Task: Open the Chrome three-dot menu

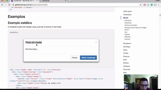Action: (159, 5)
